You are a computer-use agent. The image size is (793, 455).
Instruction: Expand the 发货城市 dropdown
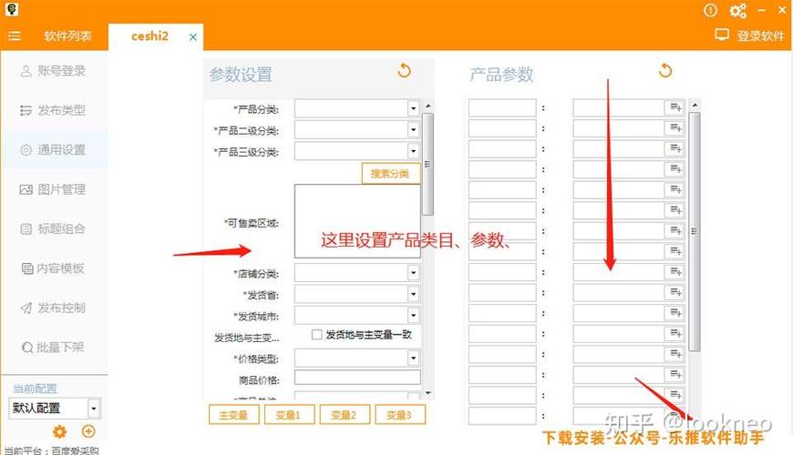413,316
